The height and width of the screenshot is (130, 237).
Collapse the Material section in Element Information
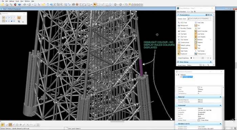tap(220, 97)
